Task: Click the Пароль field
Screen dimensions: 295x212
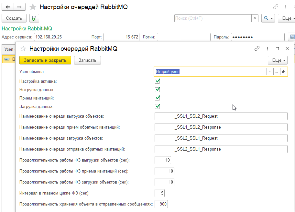Action: pos(258,37)
